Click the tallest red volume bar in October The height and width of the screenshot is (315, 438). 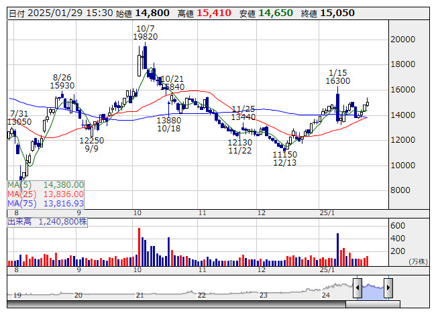click(139, 247)
